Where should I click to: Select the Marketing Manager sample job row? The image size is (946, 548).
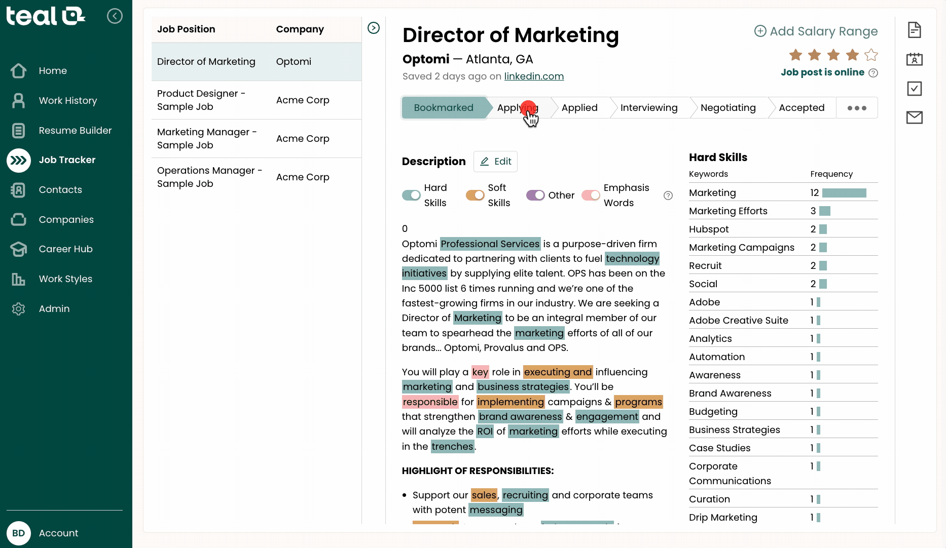click(256, 139)
